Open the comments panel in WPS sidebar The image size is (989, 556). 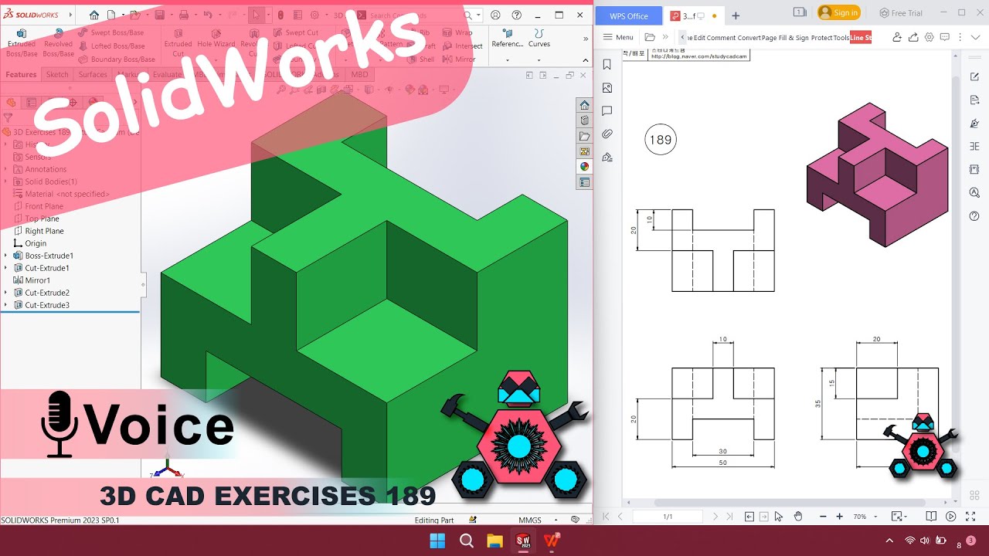pyautogui.click(x=607, y=111)
